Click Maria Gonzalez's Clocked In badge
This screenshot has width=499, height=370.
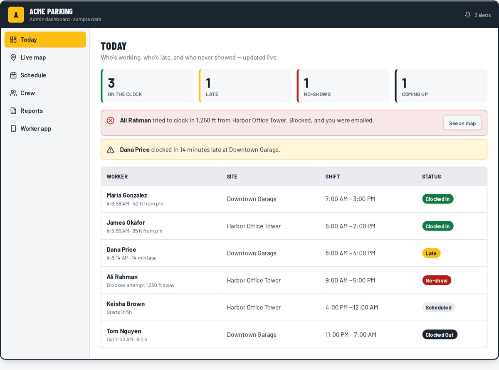pyautogui.click(x=437, y=199)
